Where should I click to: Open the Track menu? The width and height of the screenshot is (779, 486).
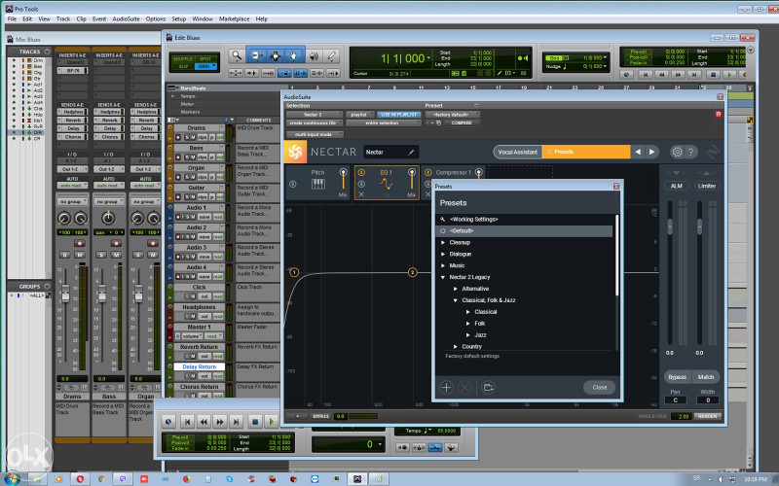click(63, 18)
